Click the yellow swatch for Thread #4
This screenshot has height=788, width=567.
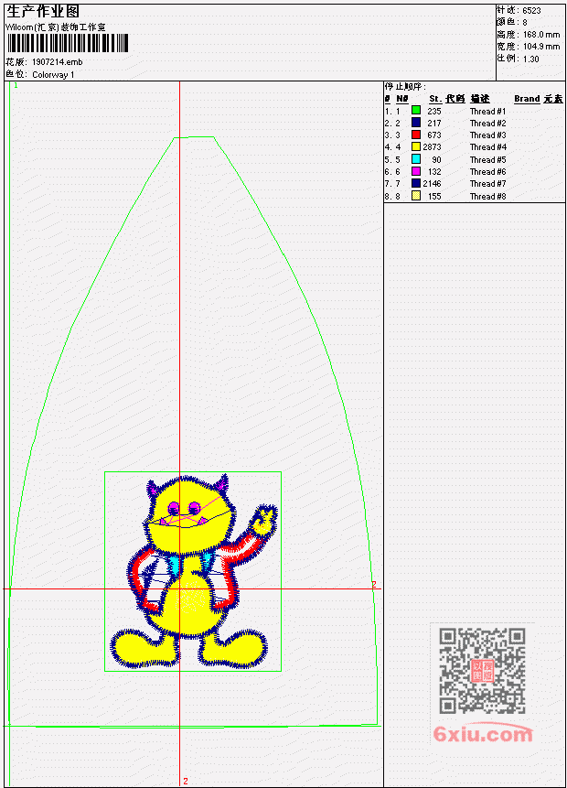[x=416, y=146]
